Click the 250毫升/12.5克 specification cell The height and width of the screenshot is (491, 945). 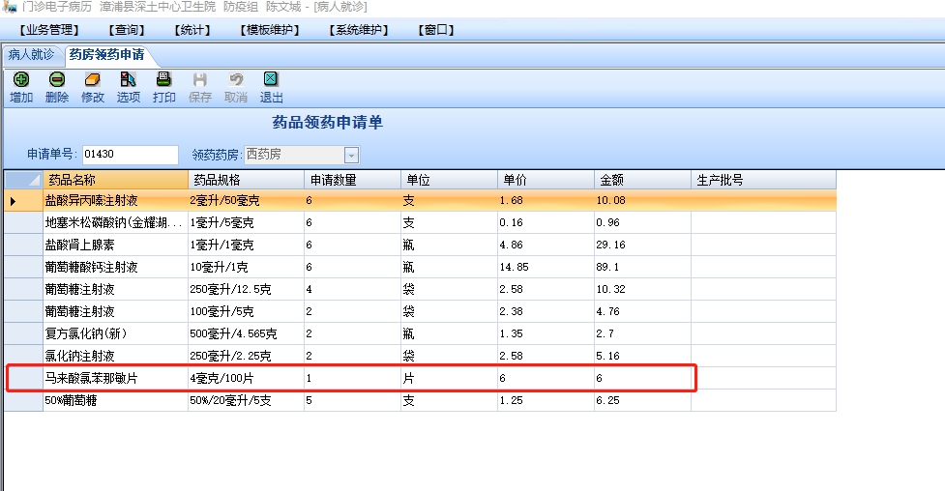[x=246, y=289]
